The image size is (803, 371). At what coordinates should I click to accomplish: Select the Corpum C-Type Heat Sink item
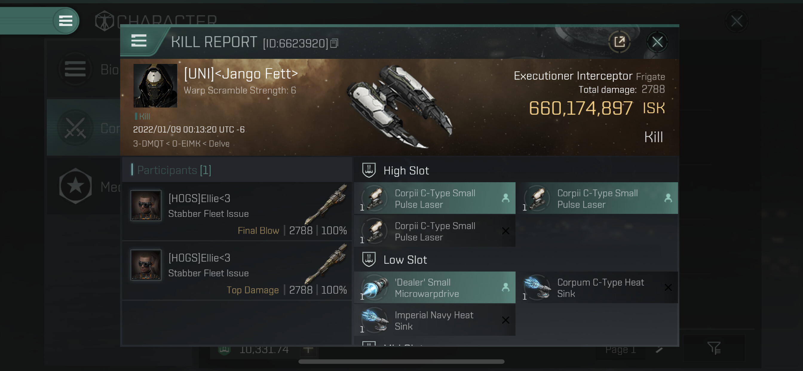(600, 287)
